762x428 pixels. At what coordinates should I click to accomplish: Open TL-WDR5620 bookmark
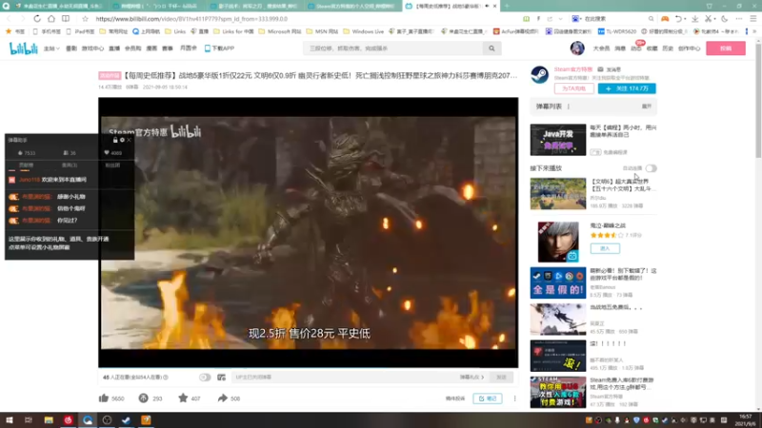pos(617,31)
